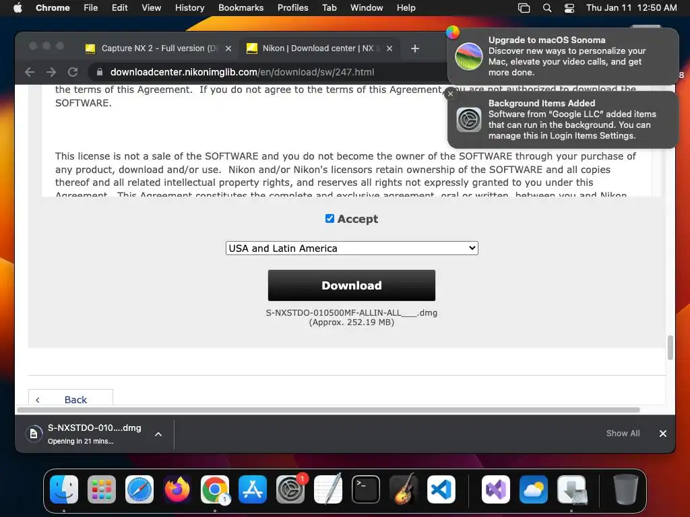Open Google Chrome Dock icon
Screen dimensions: 690x517
click(215, 489)
